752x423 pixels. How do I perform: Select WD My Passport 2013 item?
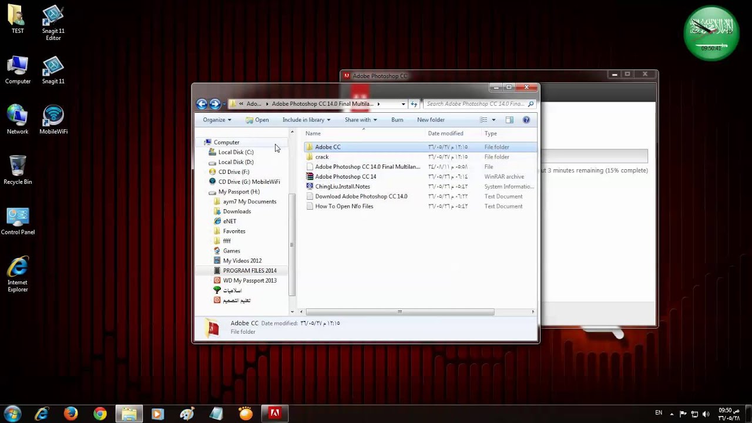[249, 281]
